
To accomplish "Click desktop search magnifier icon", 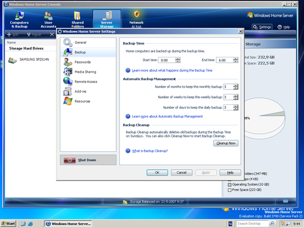I will point(272,224).
